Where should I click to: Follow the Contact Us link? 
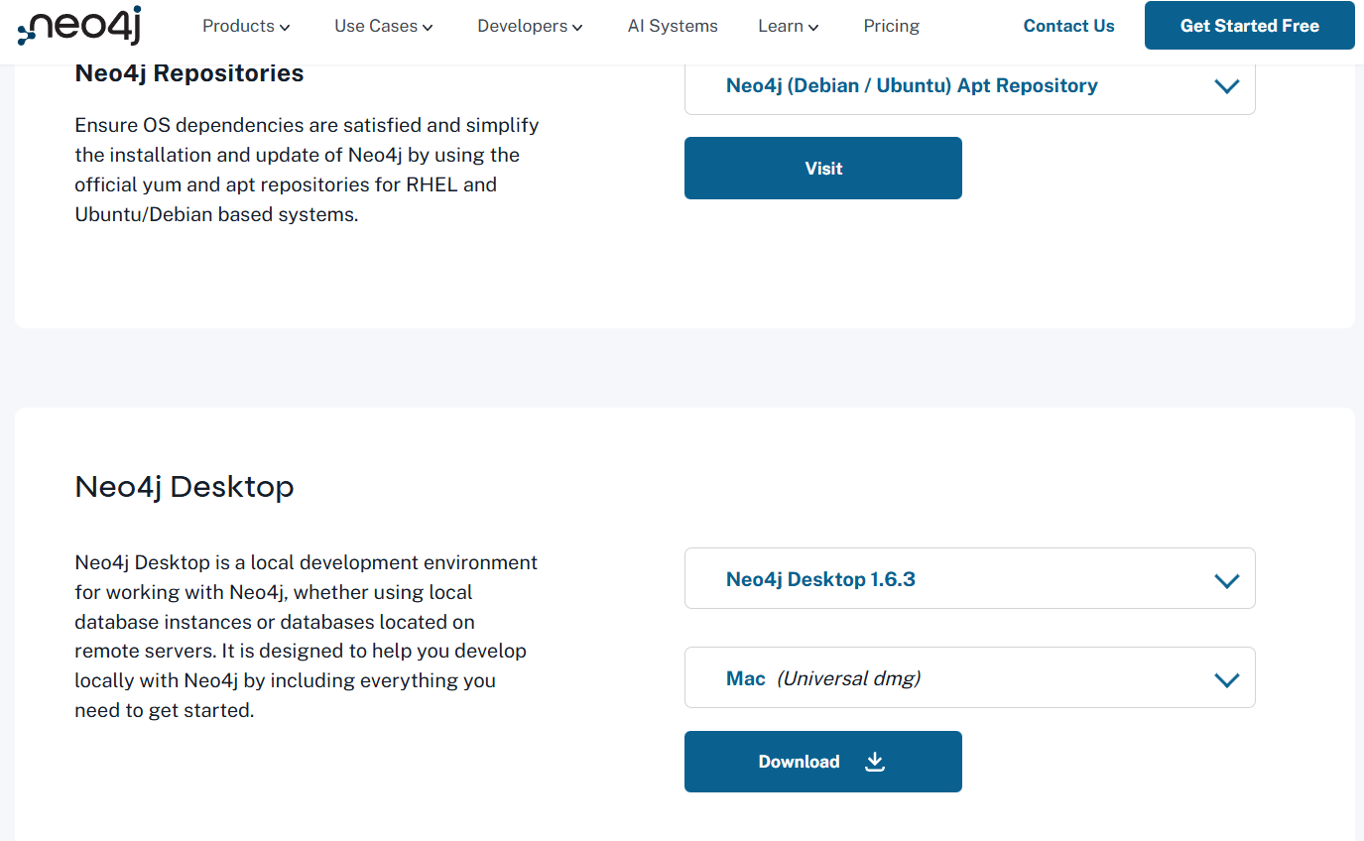[1068, 26]
